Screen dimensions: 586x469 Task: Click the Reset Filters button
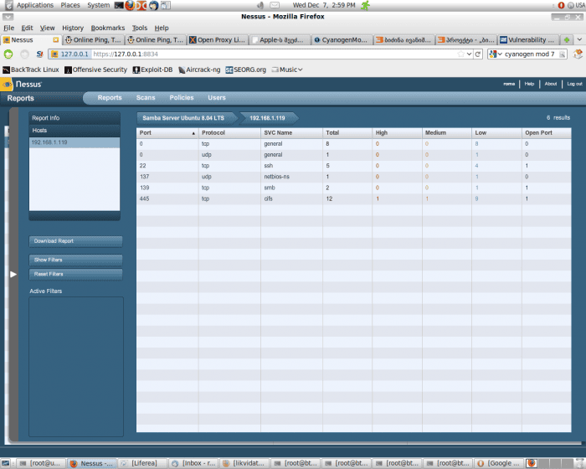75,274
